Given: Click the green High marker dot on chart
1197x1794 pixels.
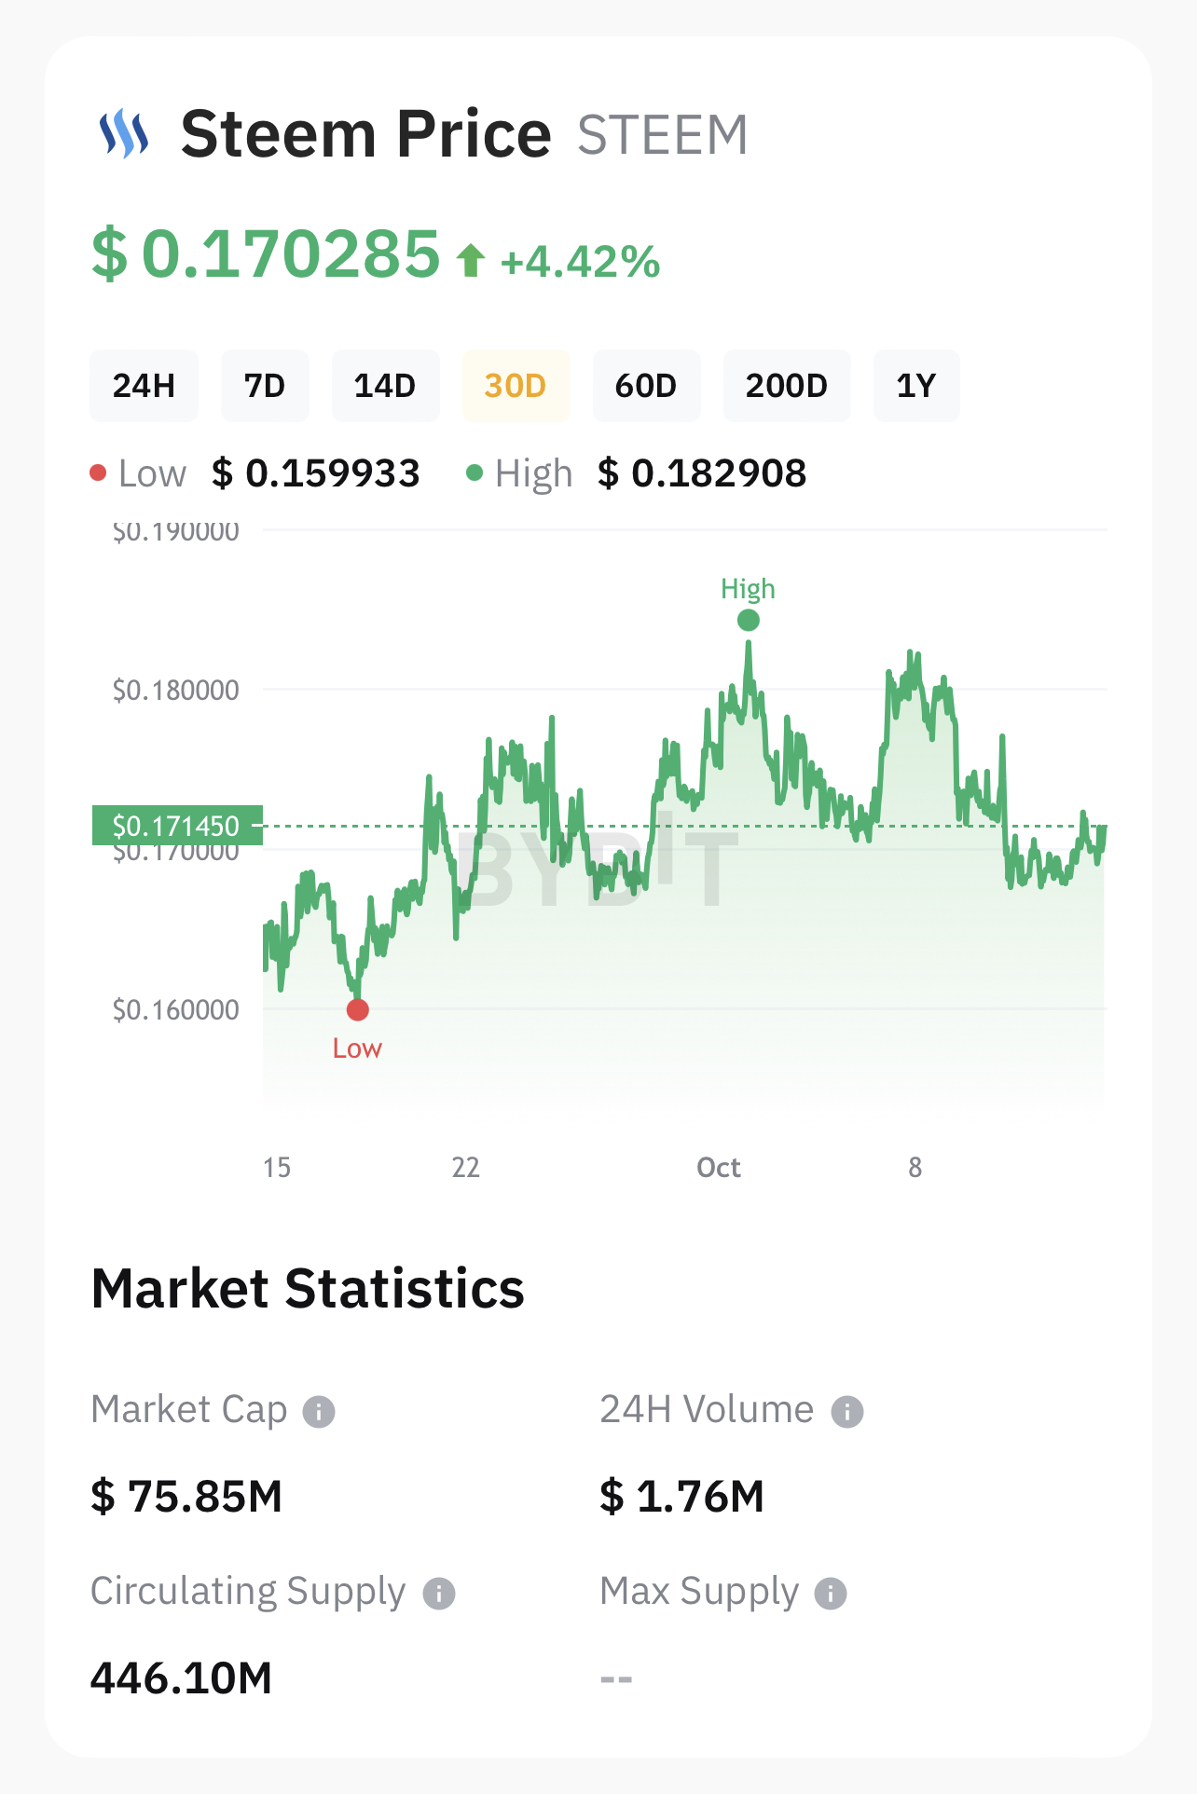Looking at the screenshot, I should [x=748, y=620].
